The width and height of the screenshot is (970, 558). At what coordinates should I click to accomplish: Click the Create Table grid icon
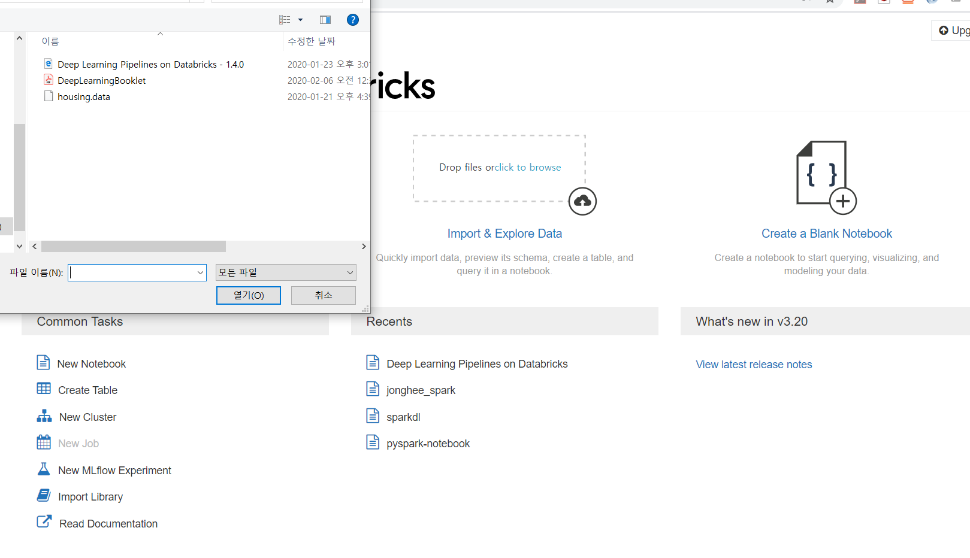44,389
